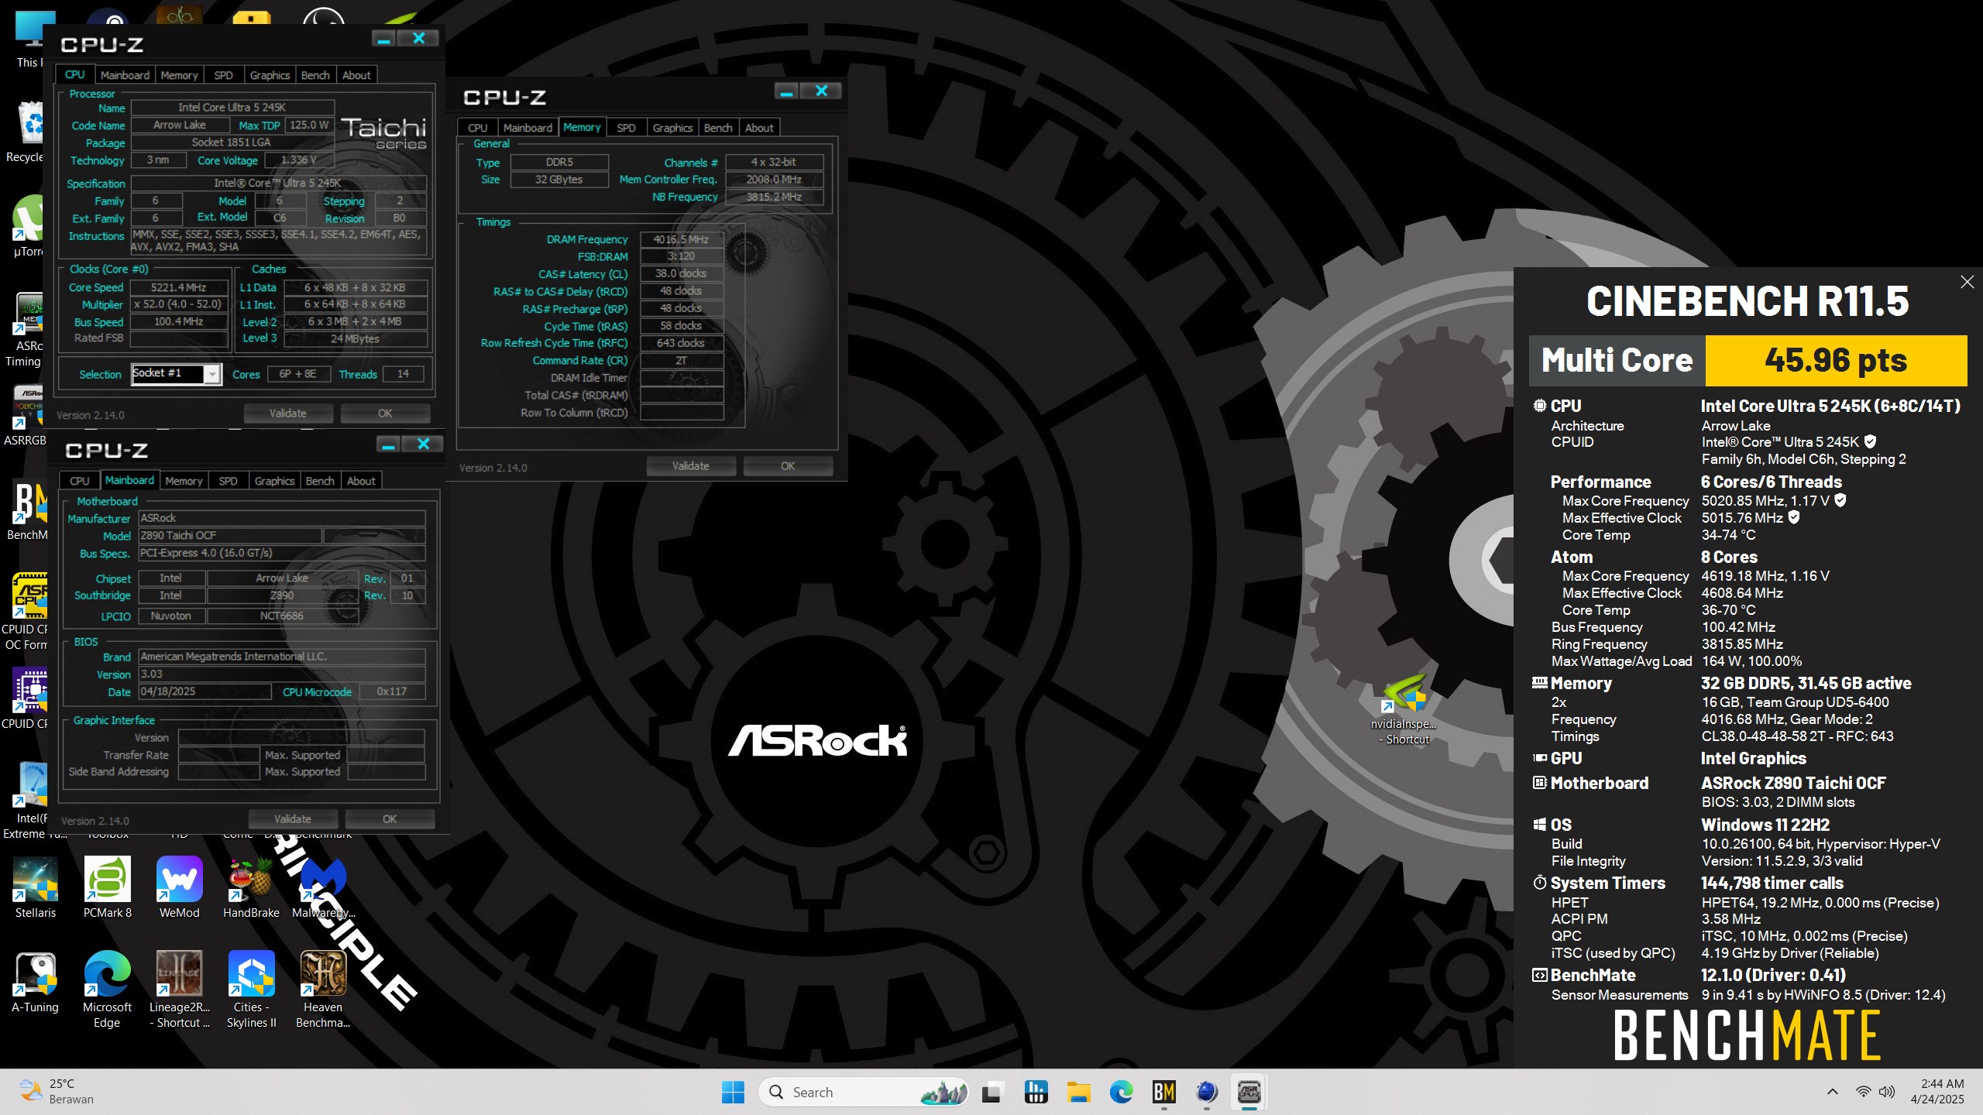Launch WeMod from the desktop
This screenshot has height=1115, width=1983.
pyautogui.click(x=179, y=887)
